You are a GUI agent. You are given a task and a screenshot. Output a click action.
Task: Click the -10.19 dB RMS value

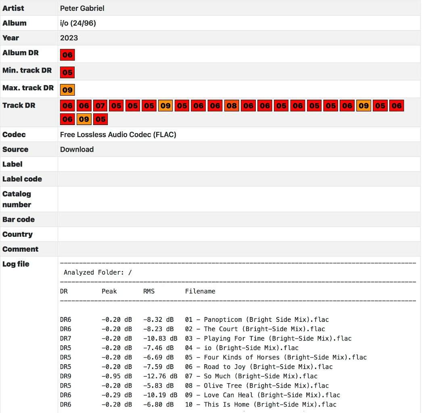[x=160, y=395]
